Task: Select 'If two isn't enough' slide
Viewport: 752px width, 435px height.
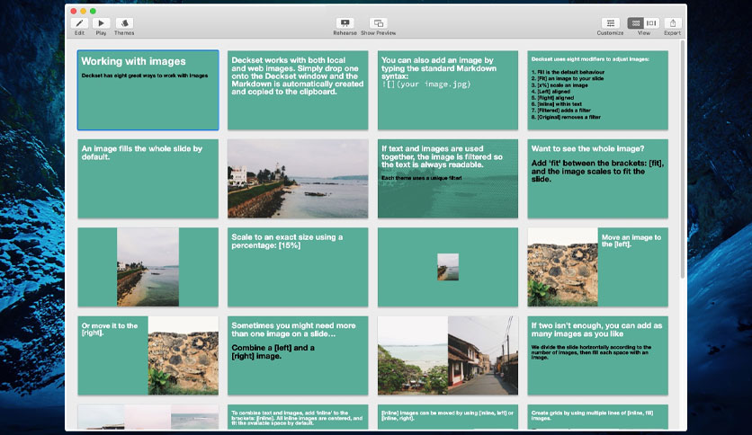Action: coord(597,356)
